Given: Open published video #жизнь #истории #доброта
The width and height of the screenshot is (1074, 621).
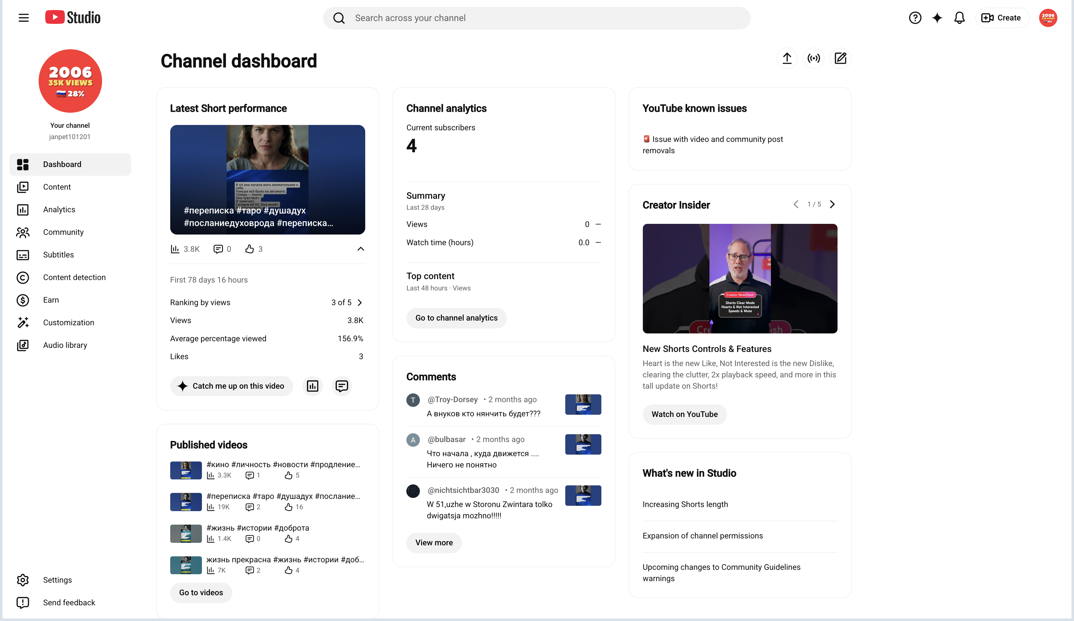Looking at the screenshot, I should pyautogui.click(x=258, y=528).
